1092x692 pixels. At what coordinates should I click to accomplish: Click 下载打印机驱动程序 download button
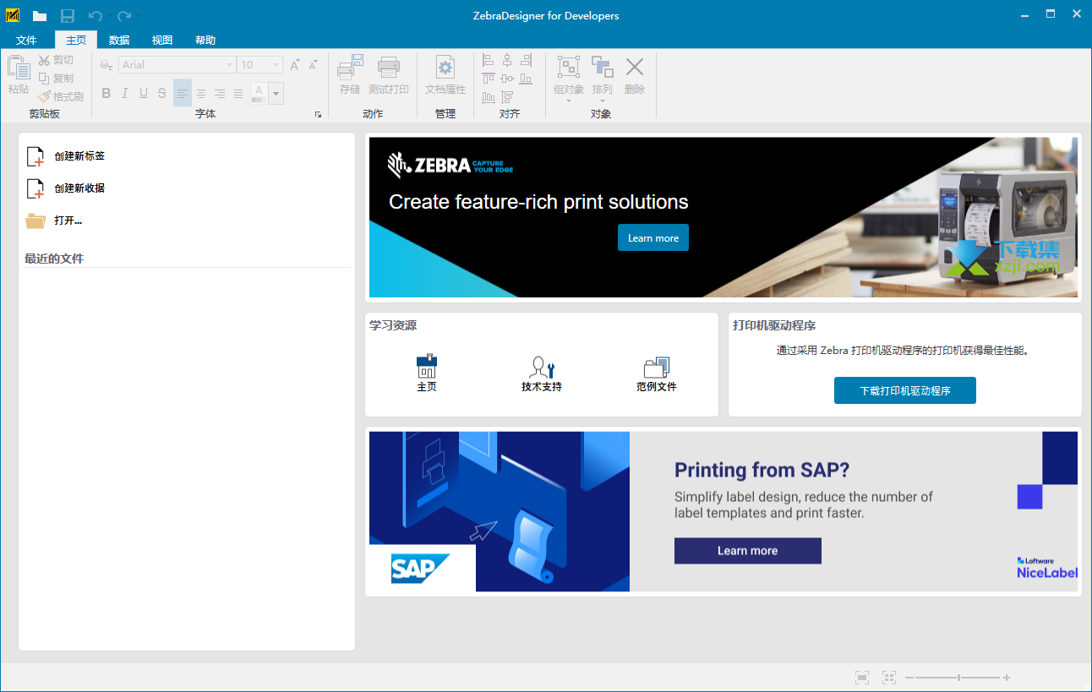click(905, 390)
